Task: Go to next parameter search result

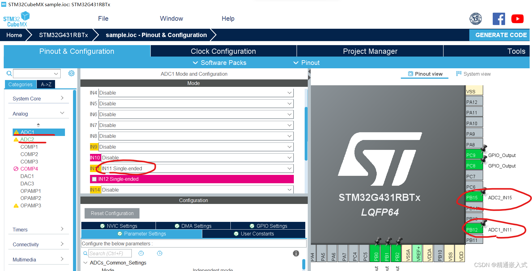Action: [x=160, y=253]
